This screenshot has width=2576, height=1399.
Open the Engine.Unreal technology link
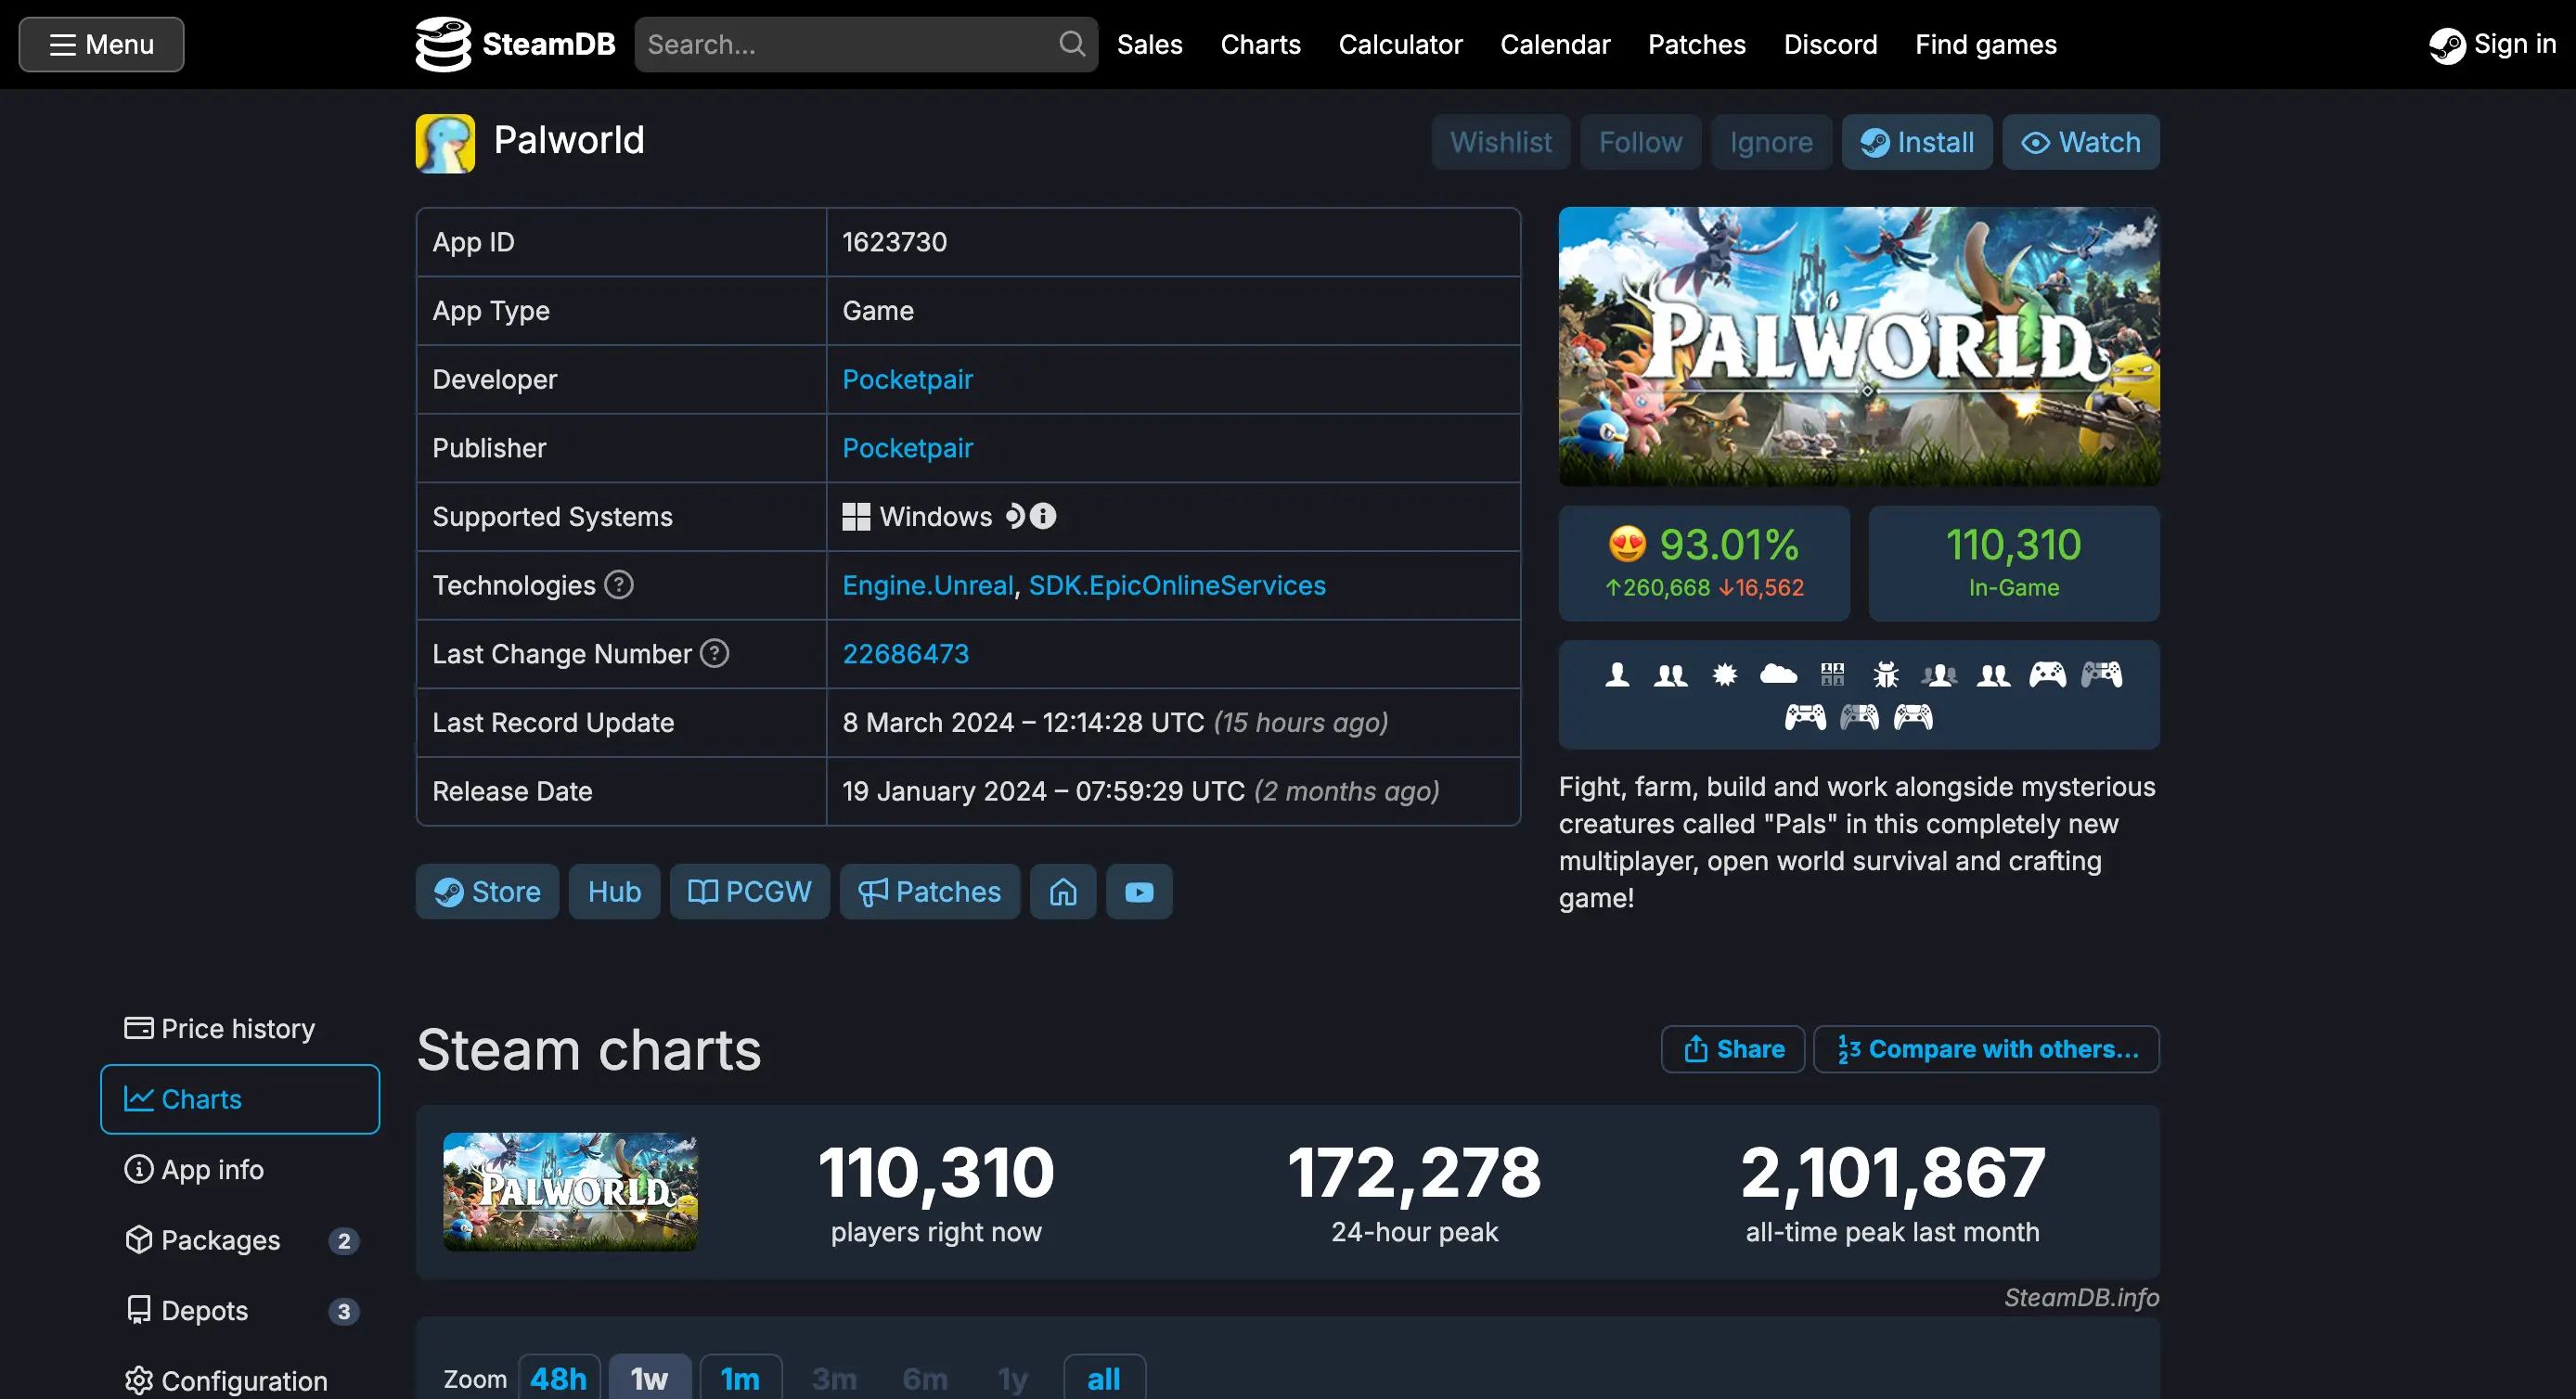point(927,585)
